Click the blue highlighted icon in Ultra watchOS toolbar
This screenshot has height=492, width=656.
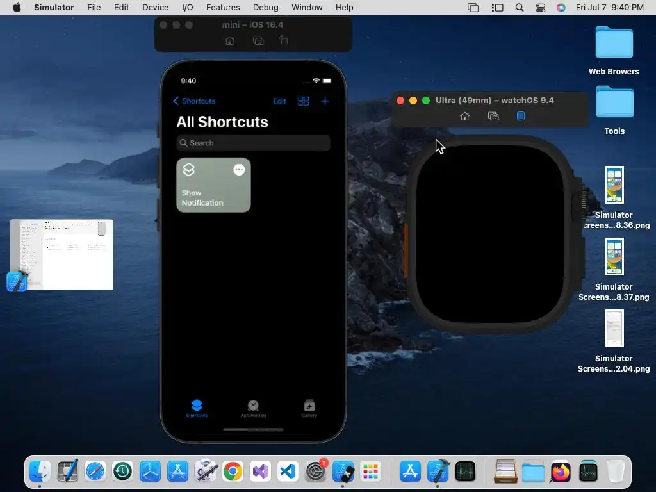[521, 117]
